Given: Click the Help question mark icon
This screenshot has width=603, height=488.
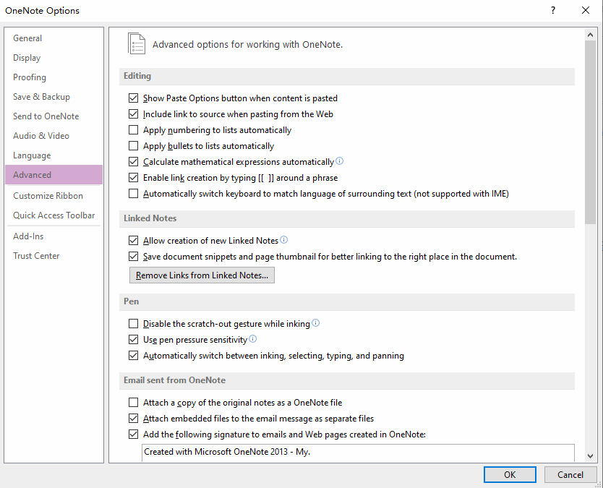Looking at the screenshot, I should tap(553, 10).
